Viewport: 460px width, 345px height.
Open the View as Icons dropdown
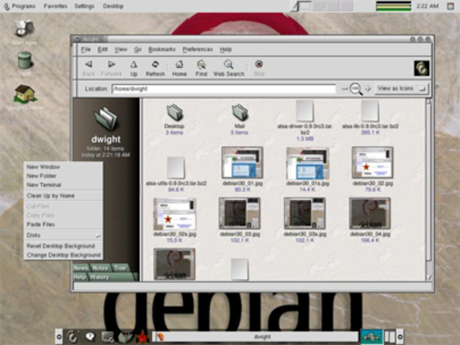[401, 88]
